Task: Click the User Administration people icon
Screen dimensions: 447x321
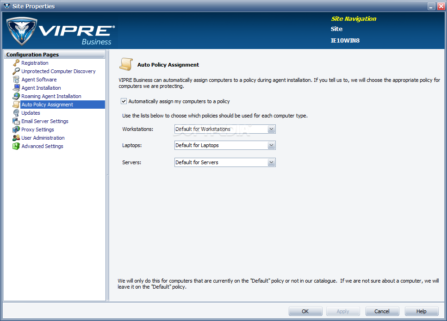Action: pos(16,138)
